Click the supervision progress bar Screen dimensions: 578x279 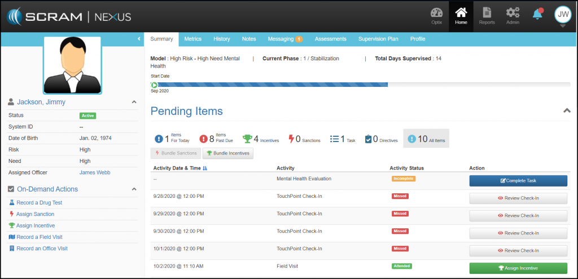(361, 85)
